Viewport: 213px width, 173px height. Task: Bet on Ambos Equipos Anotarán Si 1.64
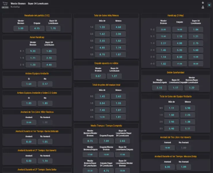click(x=29, y=84)
